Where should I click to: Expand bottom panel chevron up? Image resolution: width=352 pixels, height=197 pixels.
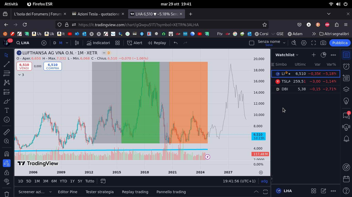coord(256,192)
